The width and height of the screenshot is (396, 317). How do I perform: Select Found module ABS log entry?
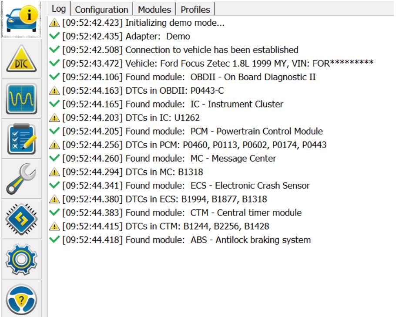click(186, 240)
